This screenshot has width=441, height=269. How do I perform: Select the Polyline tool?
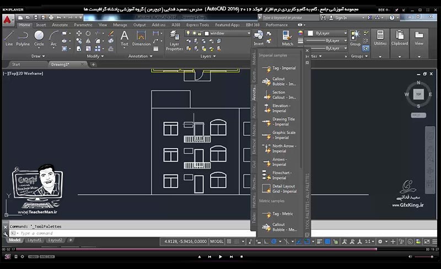click(23, 38)
